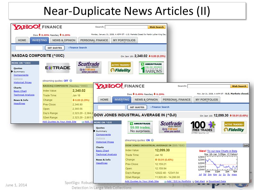This screenshot has height=190, width=254.
Task: Click the Scottrade ad in NASDAQ window
Action: (89, 67)
